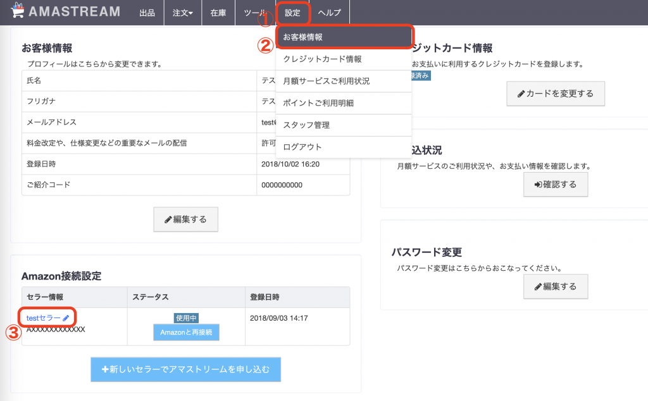Click the セラー情報 column header
The image size is (648, 401).
coord(45,297)
